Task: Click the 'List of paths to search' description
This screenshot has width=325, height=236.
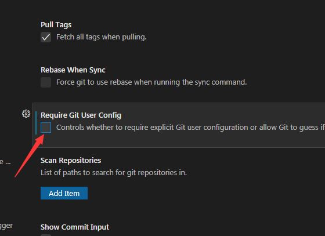Action: (114, 172)
